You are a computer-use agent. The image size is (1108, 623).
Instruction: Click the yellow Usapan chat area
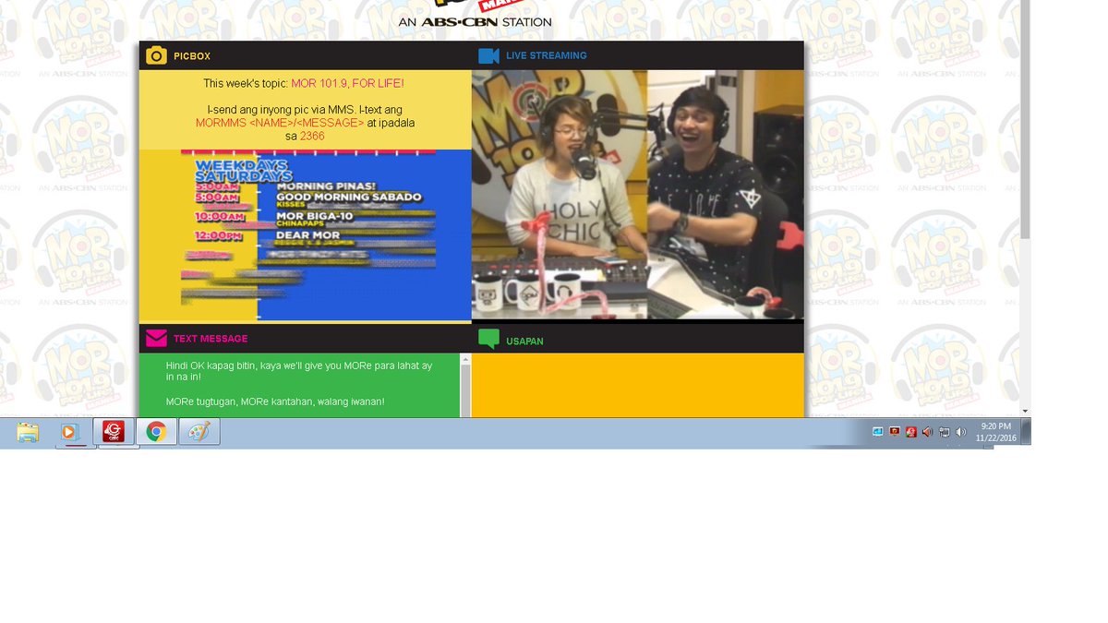[x=638, y=386]
